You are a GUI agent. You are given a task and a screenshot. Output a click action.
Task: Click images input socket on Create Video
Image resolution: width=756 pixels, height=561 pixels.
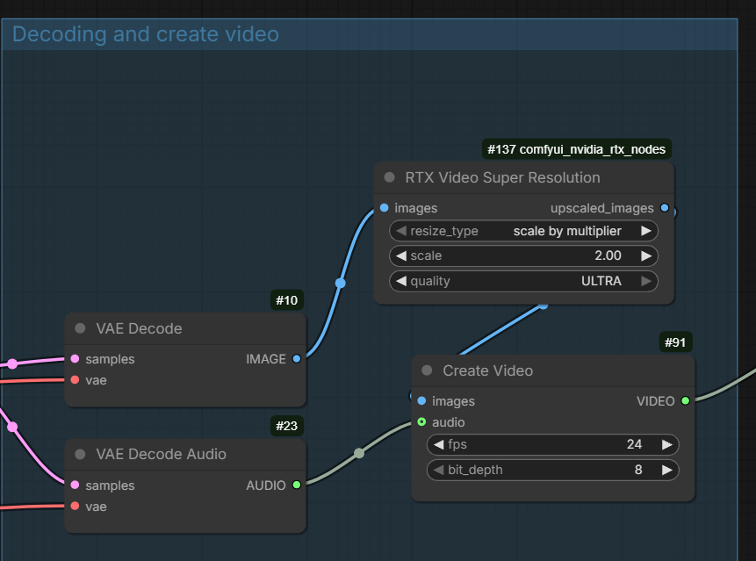pyautogui.click(x=421, y=400)
